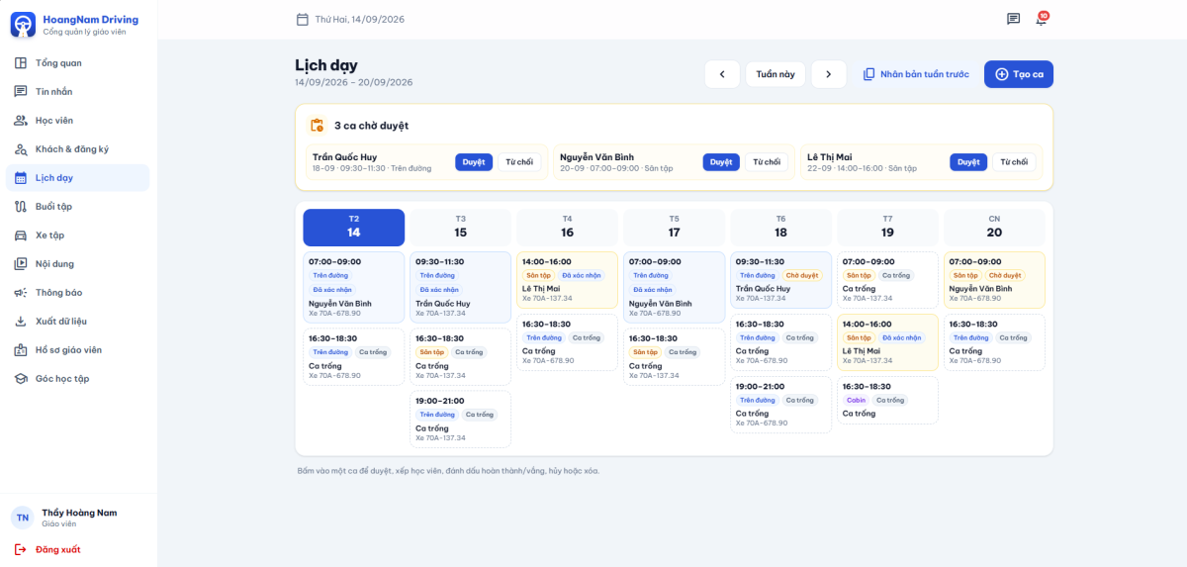1187x567 pixels.
Task: Go to previous week with left chevron
Action: [x=722, y=74]
